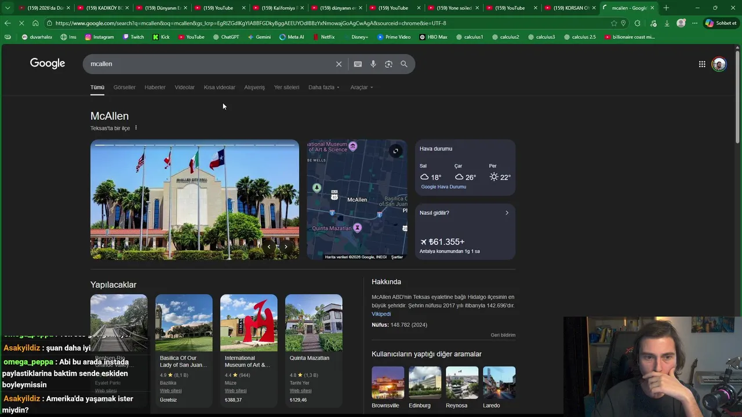Open a new browser tab
This screenshot has height=417, width=742.
point(666,8)
